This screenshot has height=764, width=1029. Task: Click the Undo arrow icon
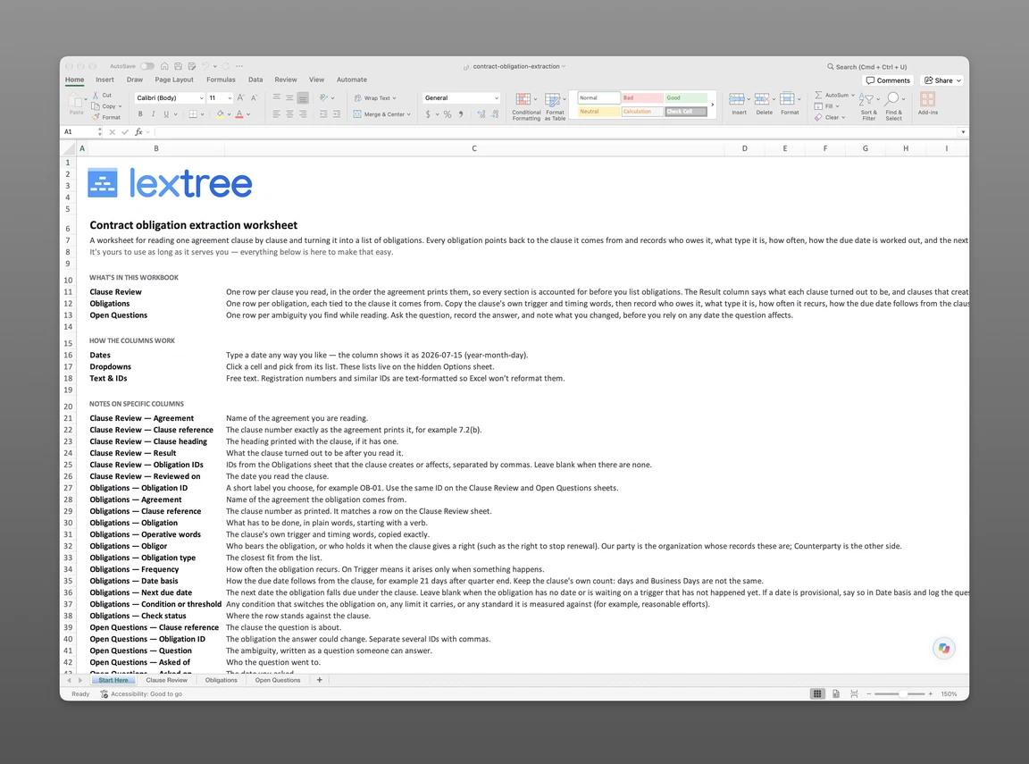coord(205,66)
